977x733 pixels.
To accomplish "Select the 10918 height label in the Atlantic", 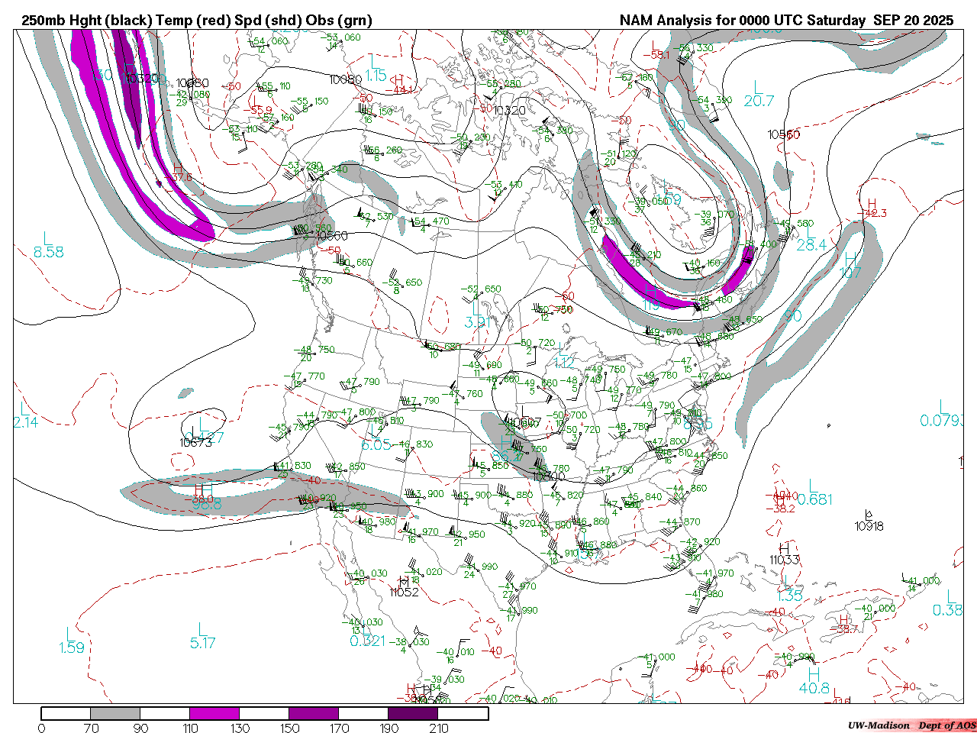I will tap(869, 526).
